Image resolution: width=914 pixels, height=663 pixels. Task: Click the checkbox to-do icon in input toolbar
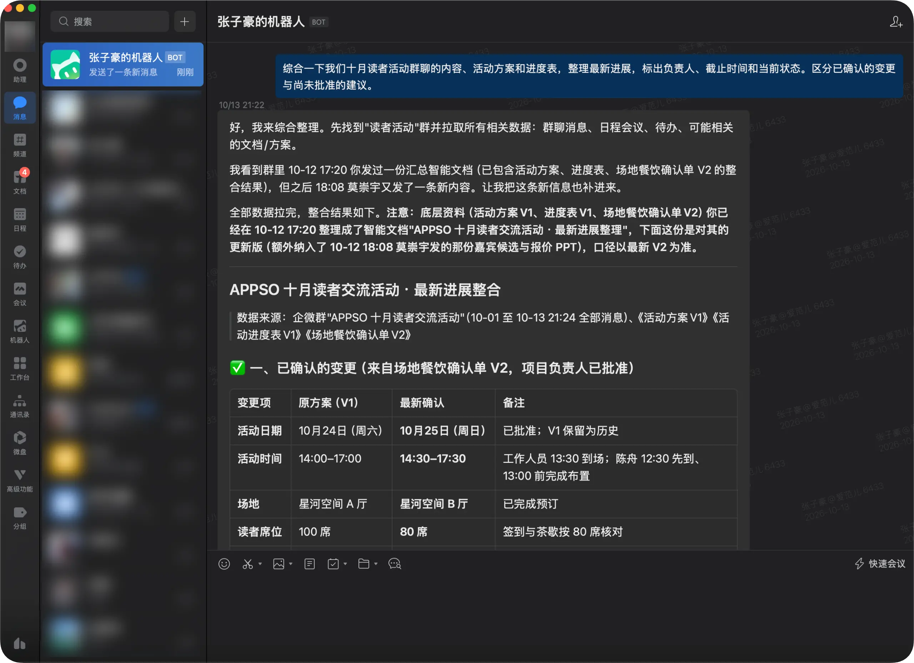click(x=333, y=564)
